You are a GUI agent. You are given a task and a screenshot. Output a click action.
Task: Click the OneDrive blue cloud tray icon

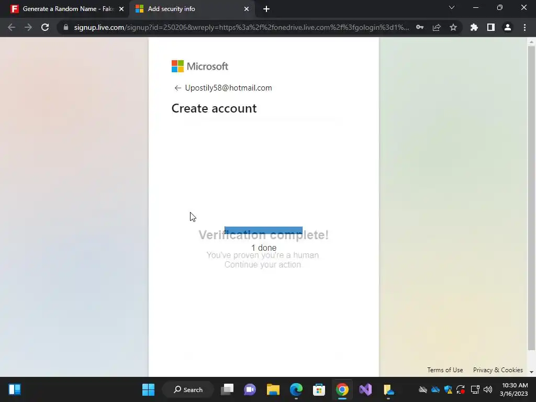coord(435,389)
